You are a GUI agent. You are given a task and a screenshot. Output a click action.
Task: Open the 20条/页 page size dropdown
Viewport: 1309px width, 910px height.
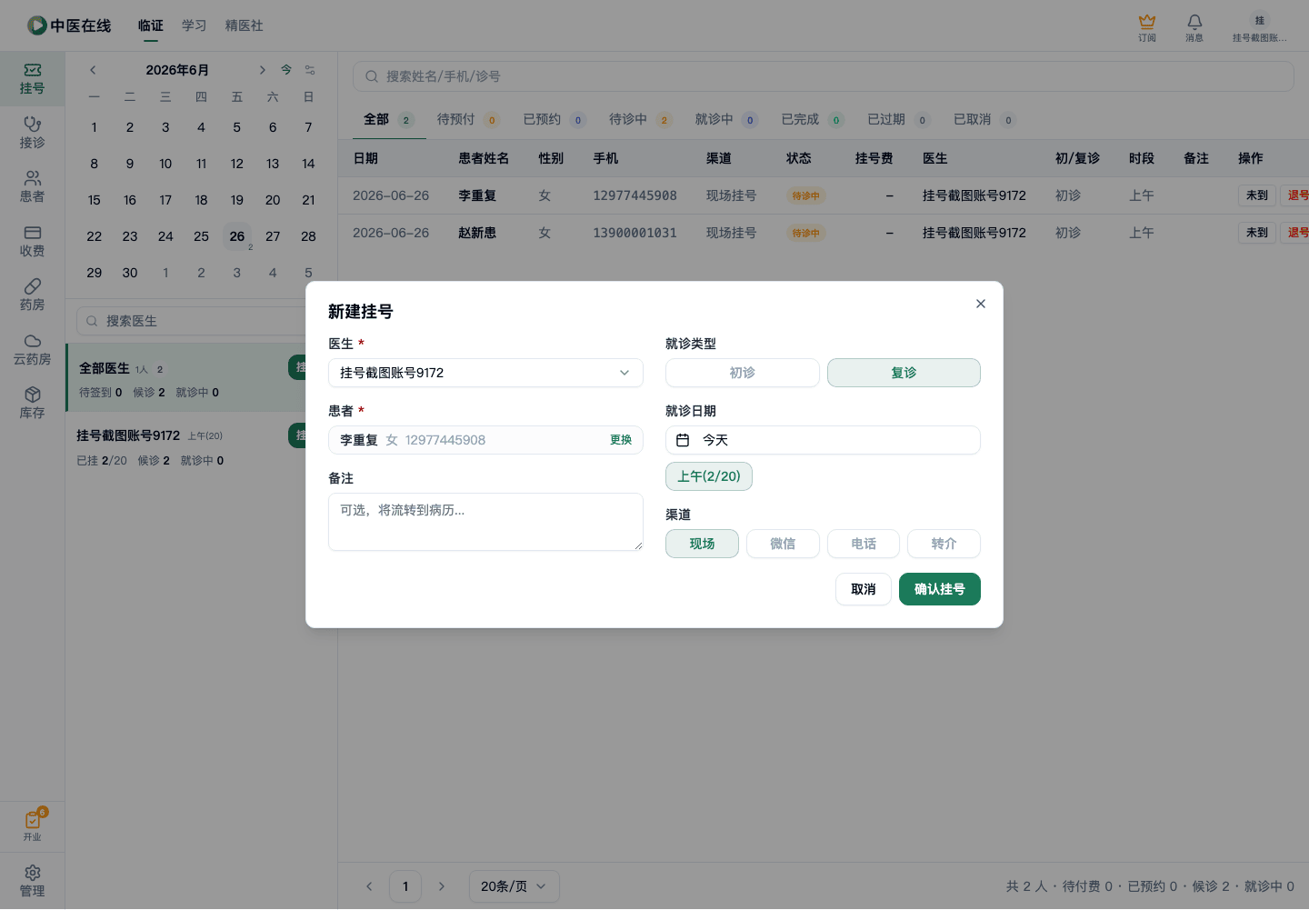pyautogui.click(x=514, y=886)
